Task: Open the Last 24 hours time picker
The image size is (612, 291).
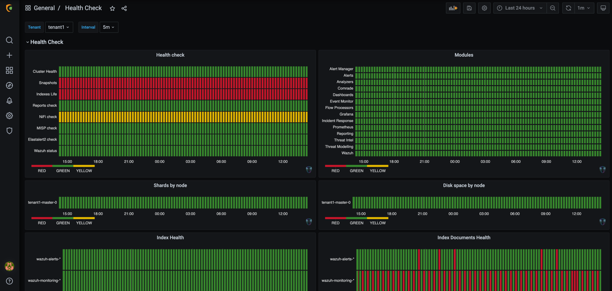Action: tap(520, 8)
